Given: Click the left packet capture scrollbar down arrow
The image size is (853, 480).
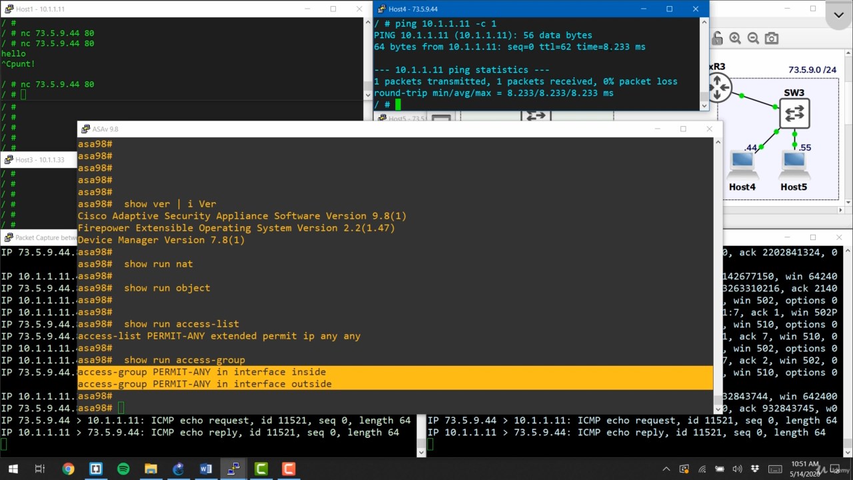Looking at the screenshot, I should click(x=421, y=452).
